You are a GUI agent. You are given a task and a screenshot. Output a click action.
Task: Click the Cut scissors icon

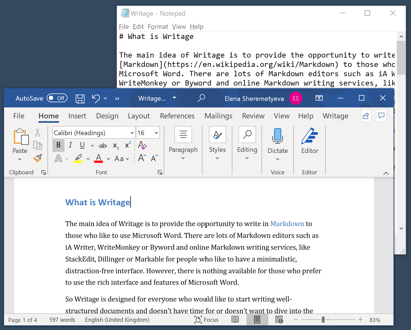click(x=38, y=132)
